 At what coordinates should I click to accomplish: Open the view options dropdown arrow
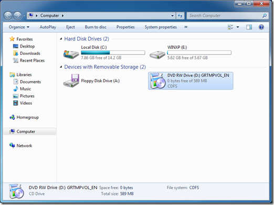[238, 27]
